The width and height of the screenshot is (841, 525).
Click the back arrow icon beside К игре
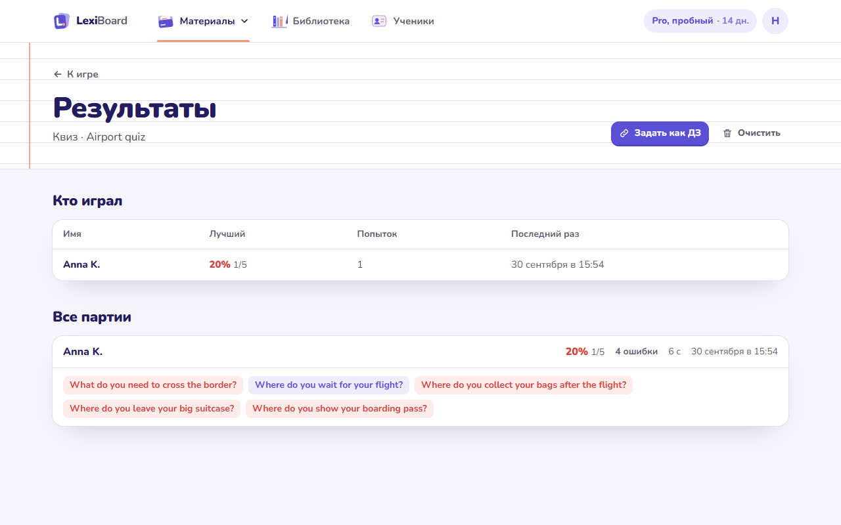[x=58, y=74]
